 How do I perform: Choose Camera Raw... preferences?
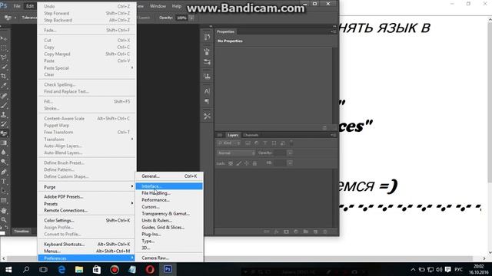[169, 258]
